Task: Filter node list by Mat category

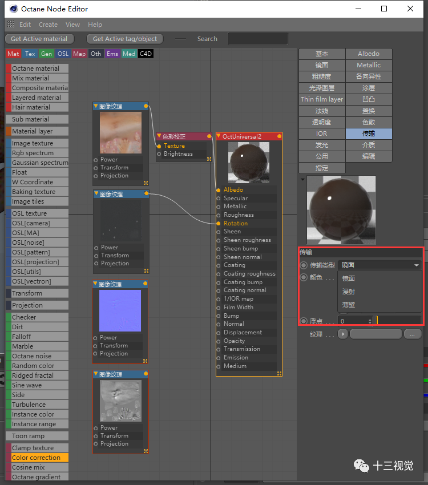Action: (x=13, y=54)
